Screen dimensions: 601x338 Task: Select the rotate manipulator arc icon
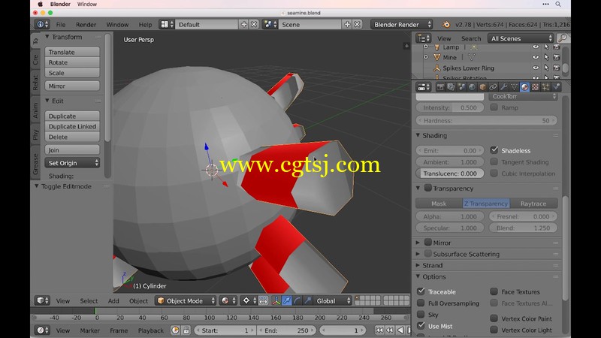tap(297, 301)
